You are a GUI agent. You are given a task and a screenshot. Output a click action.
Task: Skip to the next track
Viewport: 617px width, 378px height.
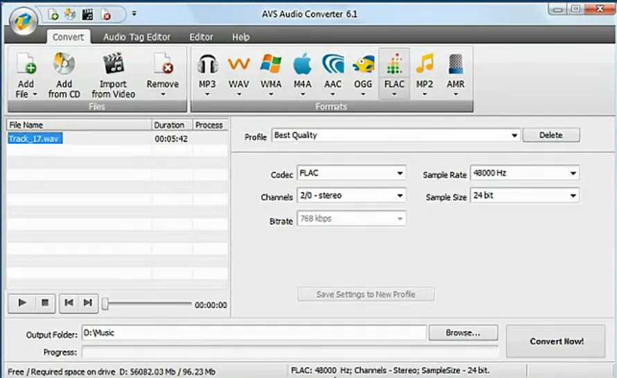[88, 303]
